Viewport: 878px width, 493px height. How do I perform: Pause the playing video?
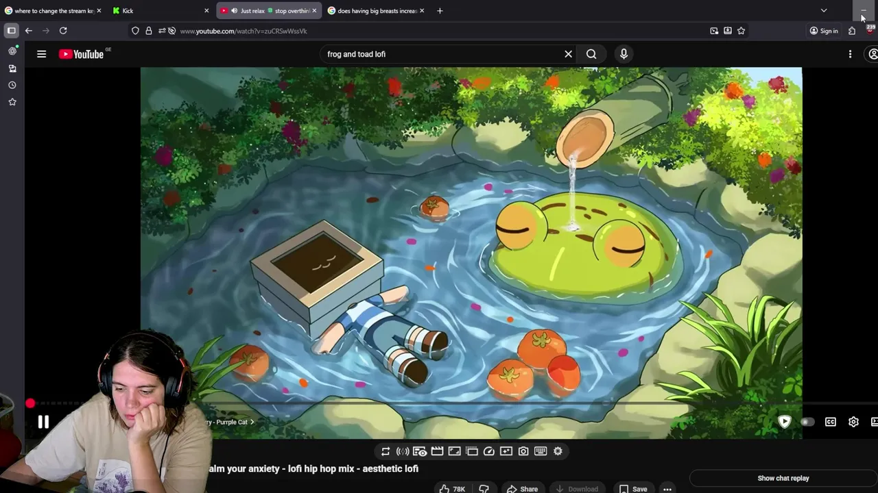[43, 422]
